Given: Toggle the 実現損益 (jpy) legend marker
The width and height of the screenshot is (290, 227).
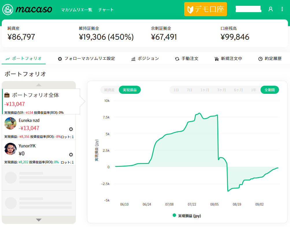Looking at the screenshot, I should (174, 215).
